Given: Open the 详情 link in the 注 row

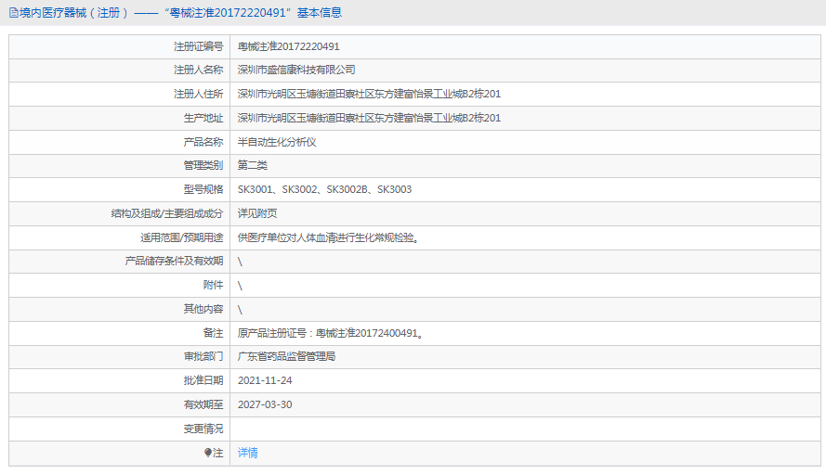Looking at the screenshot, I should (x=247, y=453).
